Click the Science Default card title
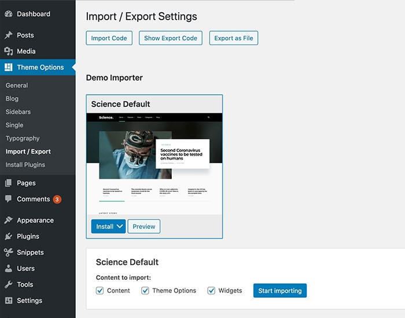Image resolution: width=405 pixels, height=318 pixels. (x=120, y=104)
